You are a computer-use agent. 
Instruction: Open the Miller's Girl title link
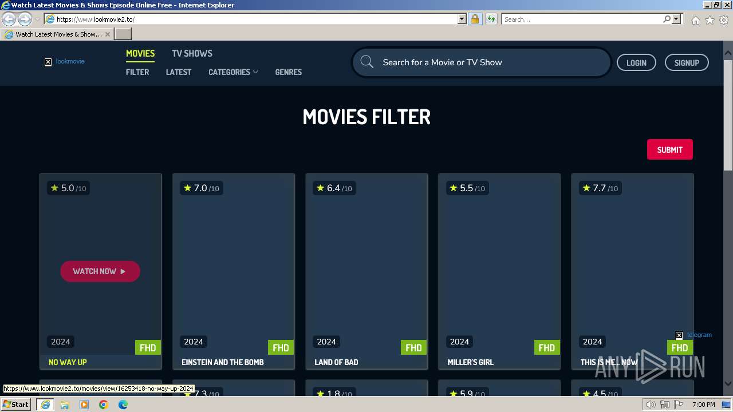[x=470, y=362]
